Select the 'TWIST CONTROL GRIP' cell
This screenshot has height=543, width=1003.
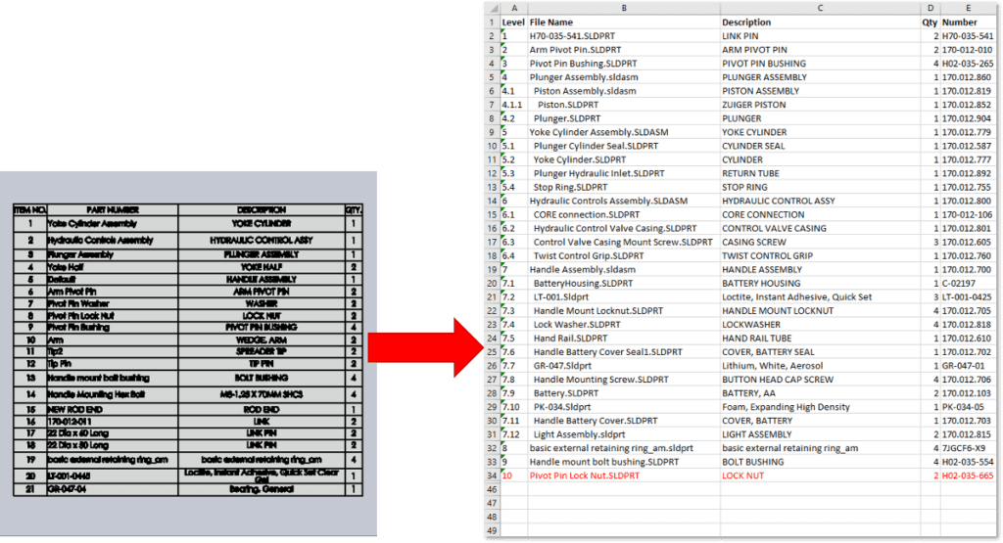(820, 256)
